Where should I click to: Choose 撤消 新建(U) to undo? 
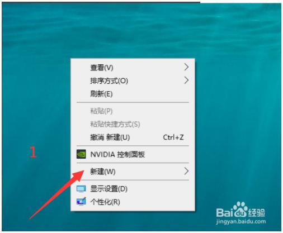[133, 137]
